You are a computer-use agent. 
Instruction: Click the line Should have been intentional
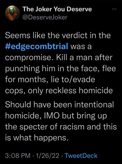[59, 105]
